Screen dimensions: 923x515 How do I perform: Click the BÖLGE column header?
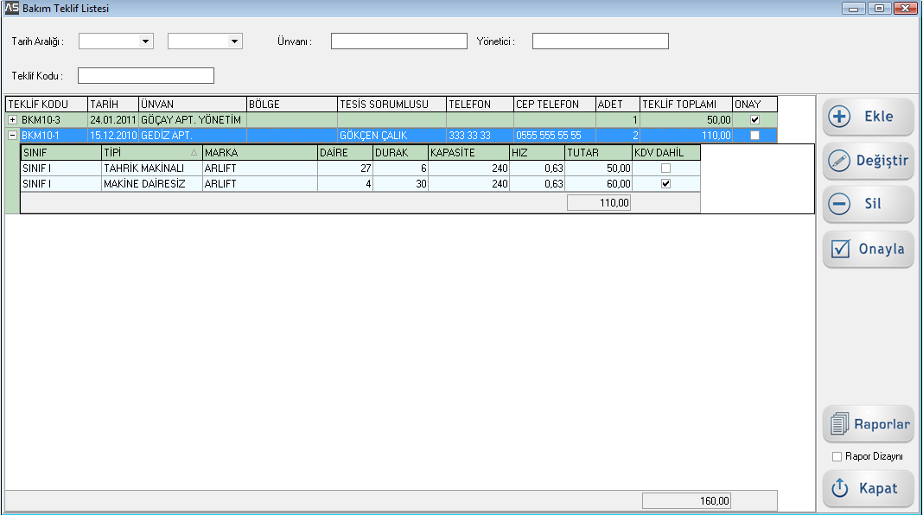(x=292, y=105)
